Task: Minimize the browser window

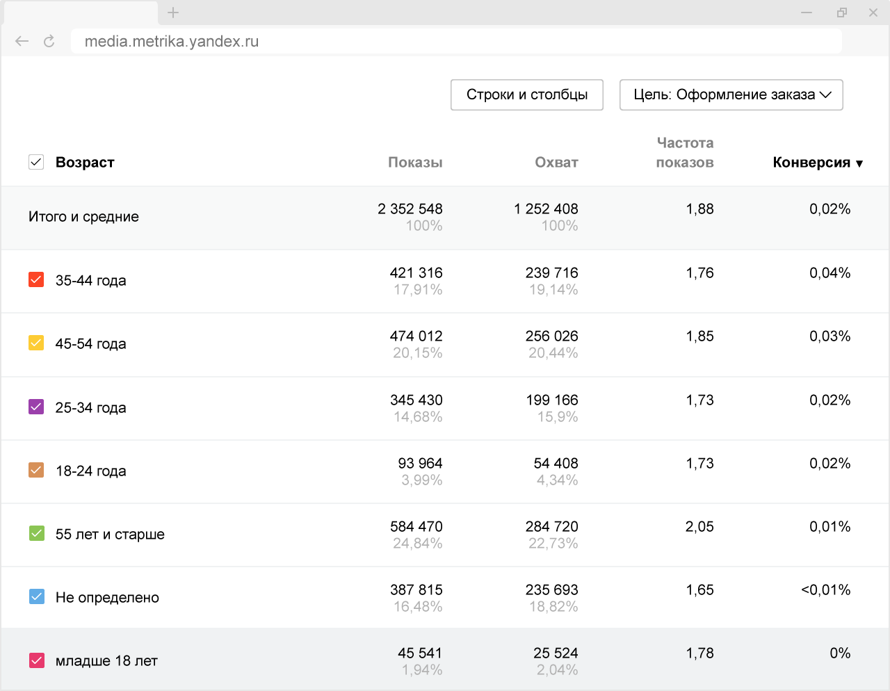Action: click(807, 13)
